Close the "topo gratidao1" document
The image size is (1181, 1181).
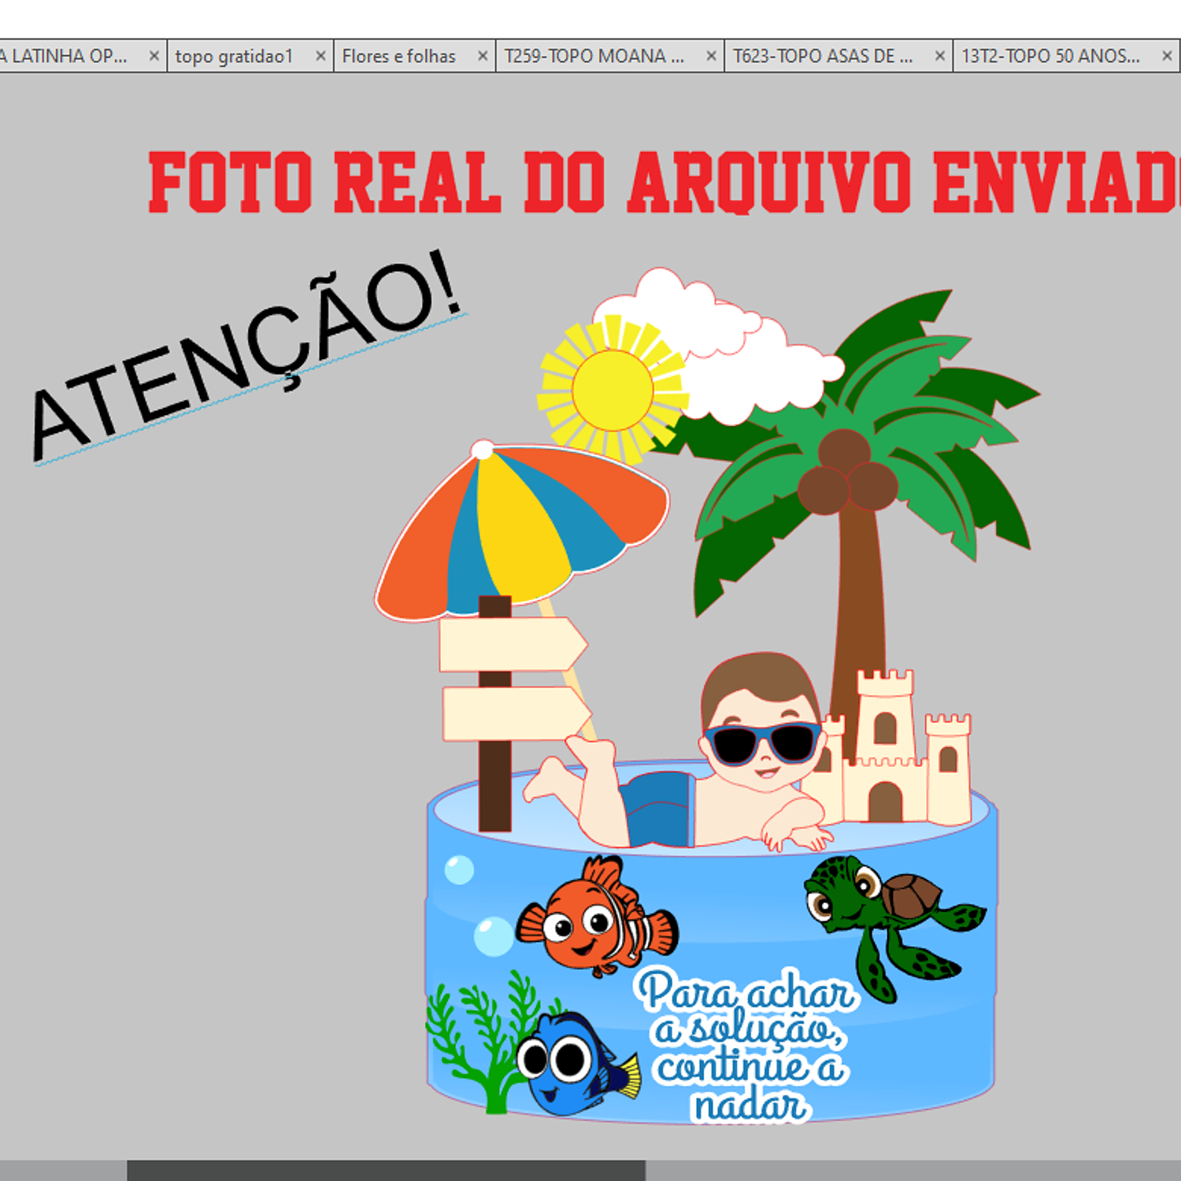tap(321, 56)
